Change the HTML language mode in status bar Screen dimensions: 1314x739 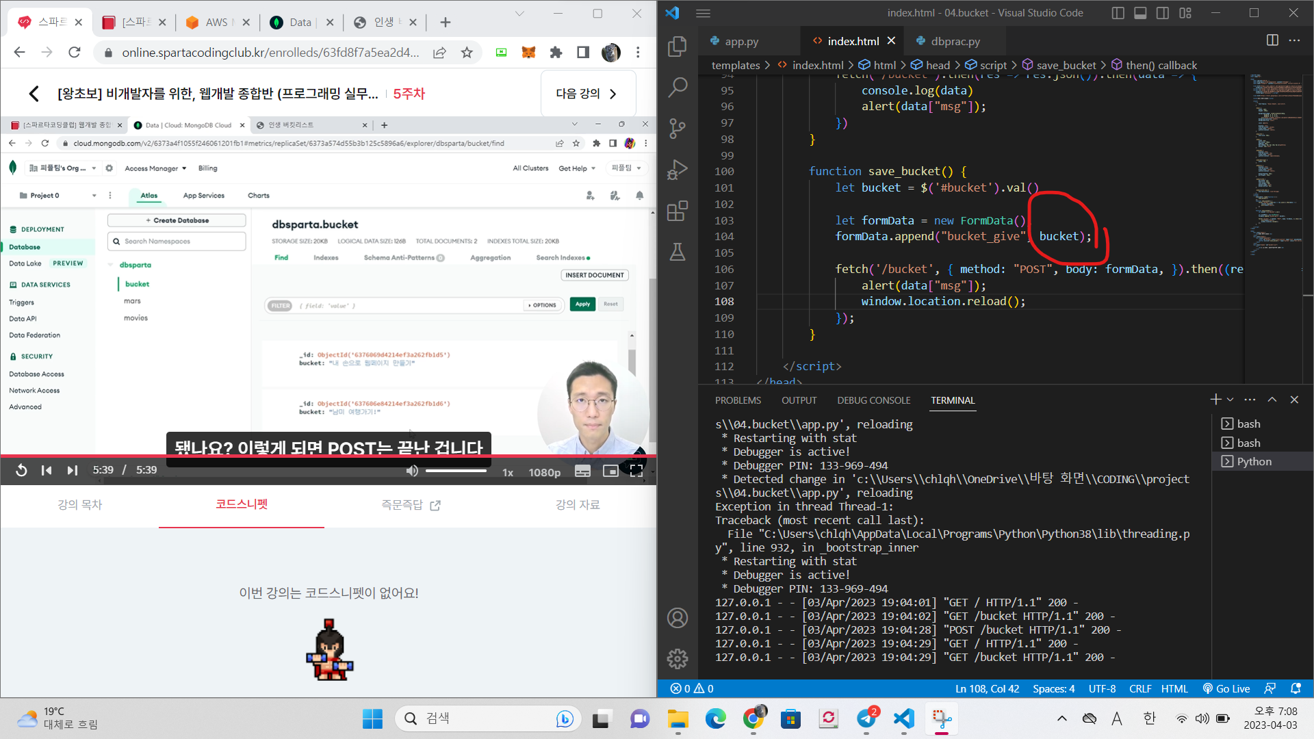point(1174,688)
